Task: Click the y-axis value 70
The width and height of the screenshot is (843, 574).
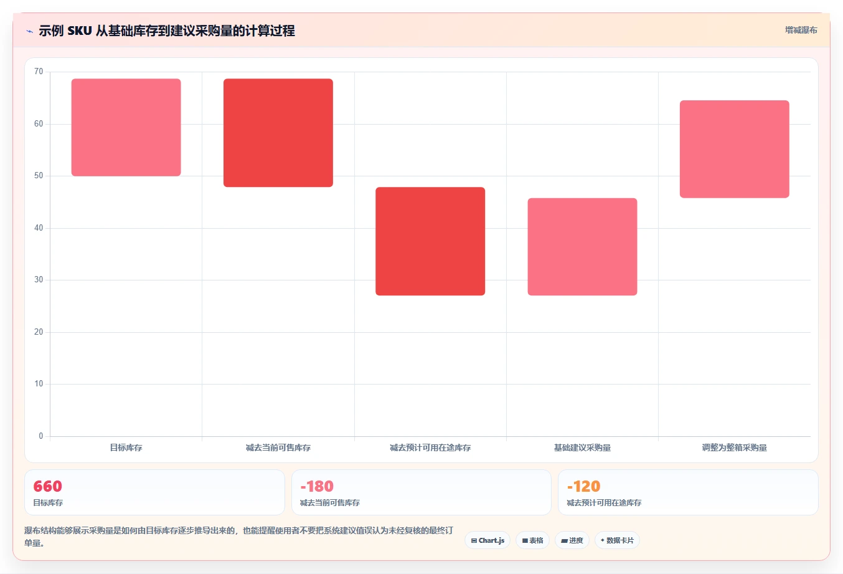Action: 39,72
